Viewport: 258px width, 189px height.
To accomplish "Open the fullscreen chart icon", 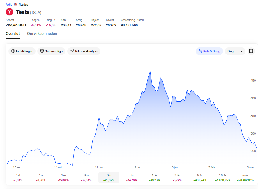I will (x=251, y=51).
